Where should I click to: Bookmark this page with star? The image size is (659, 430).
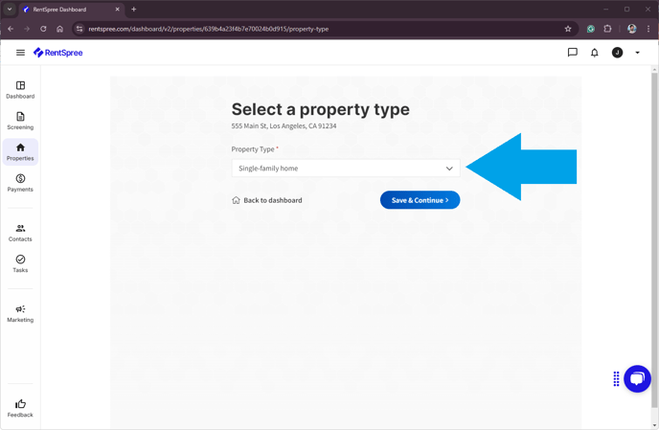click(568, 29)
